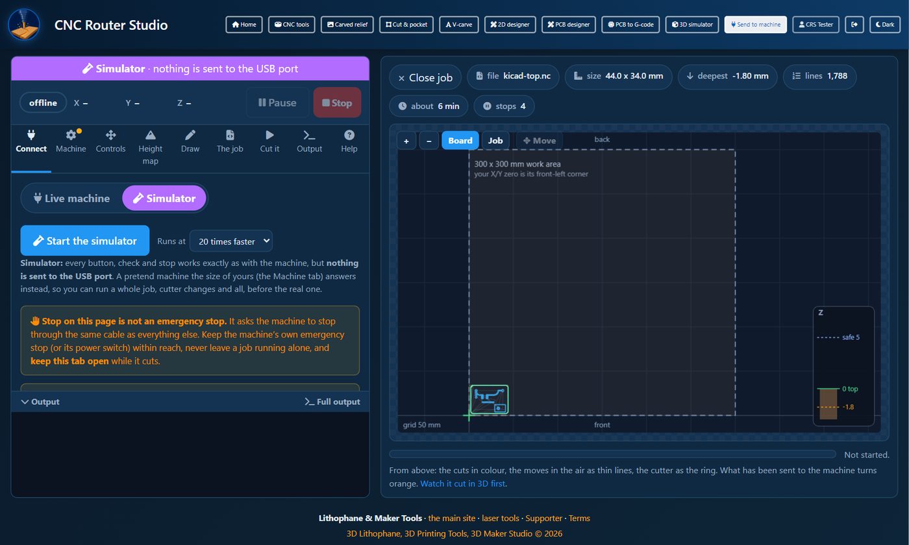The width and height of the screenshot is (909, 545).
Task: Open the CRS Tester account button
Action: click(x=816, y=25)
